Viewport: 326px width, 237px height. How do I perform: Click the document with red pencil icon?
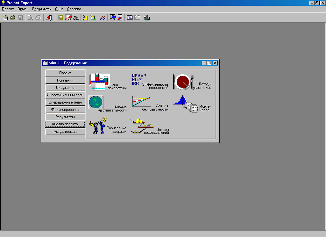pos(120,18)
